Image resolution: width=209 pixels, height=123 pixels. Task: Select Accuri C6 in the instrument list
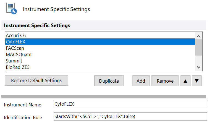[x=16, y=35]
